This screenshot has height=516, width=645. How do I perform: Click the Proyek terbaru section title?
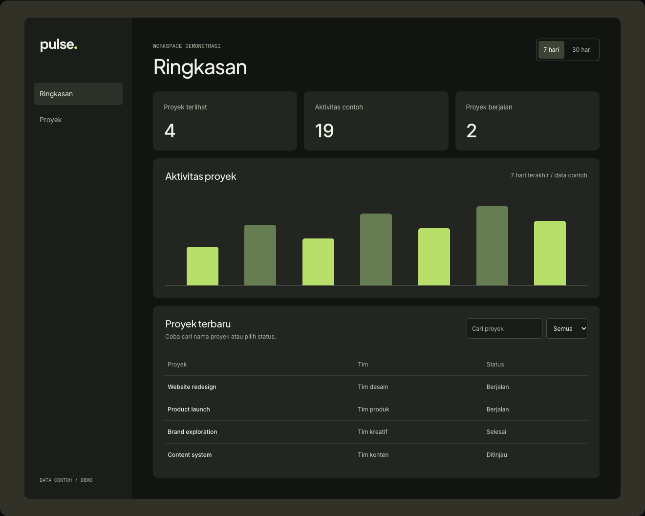[198, 324]
